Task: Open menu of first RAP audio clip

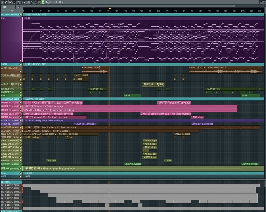Action: point(125,96)
